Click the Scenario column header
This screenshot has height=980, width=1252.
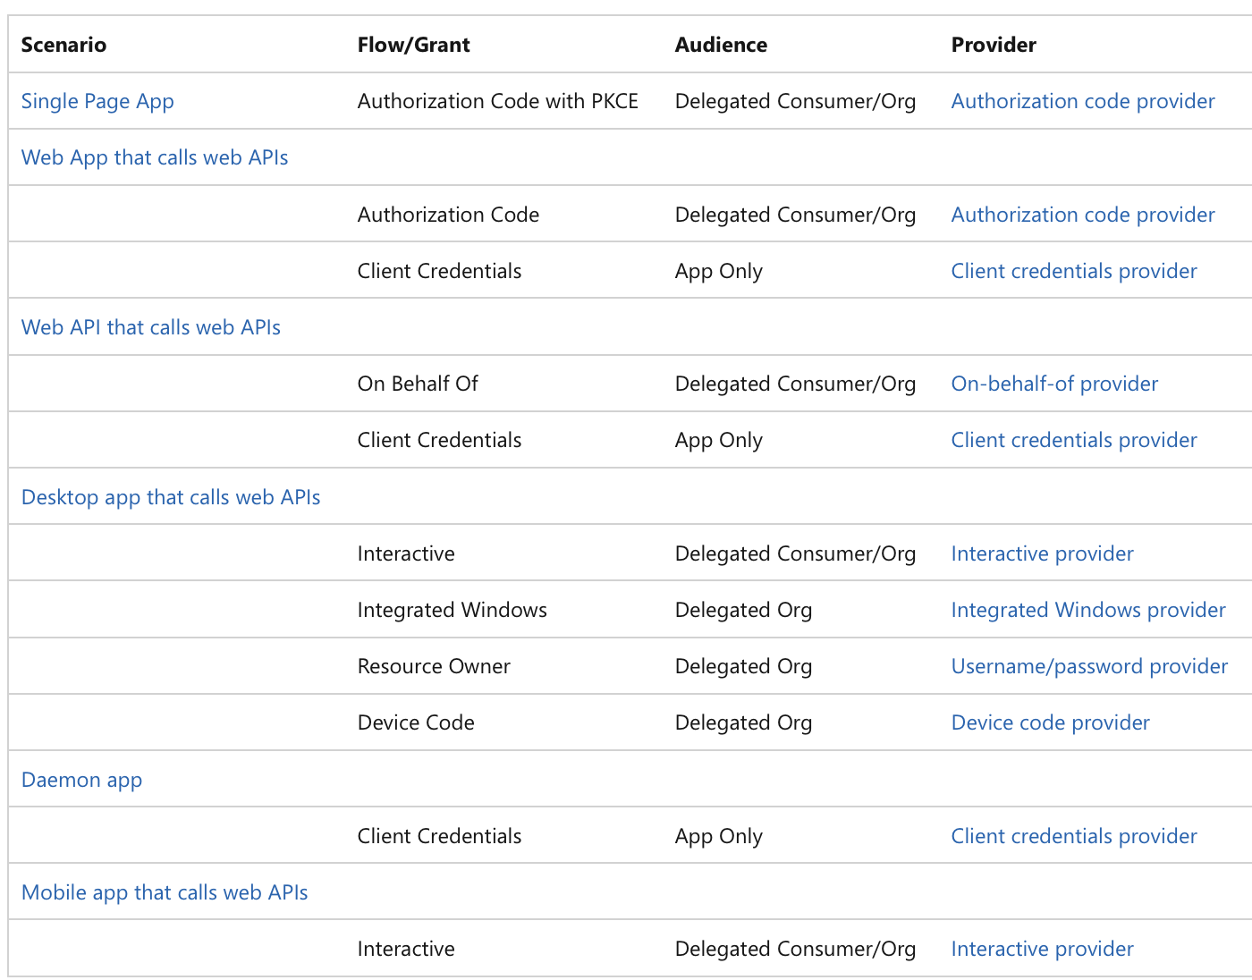pyautogui.click(x=63, y=45)
